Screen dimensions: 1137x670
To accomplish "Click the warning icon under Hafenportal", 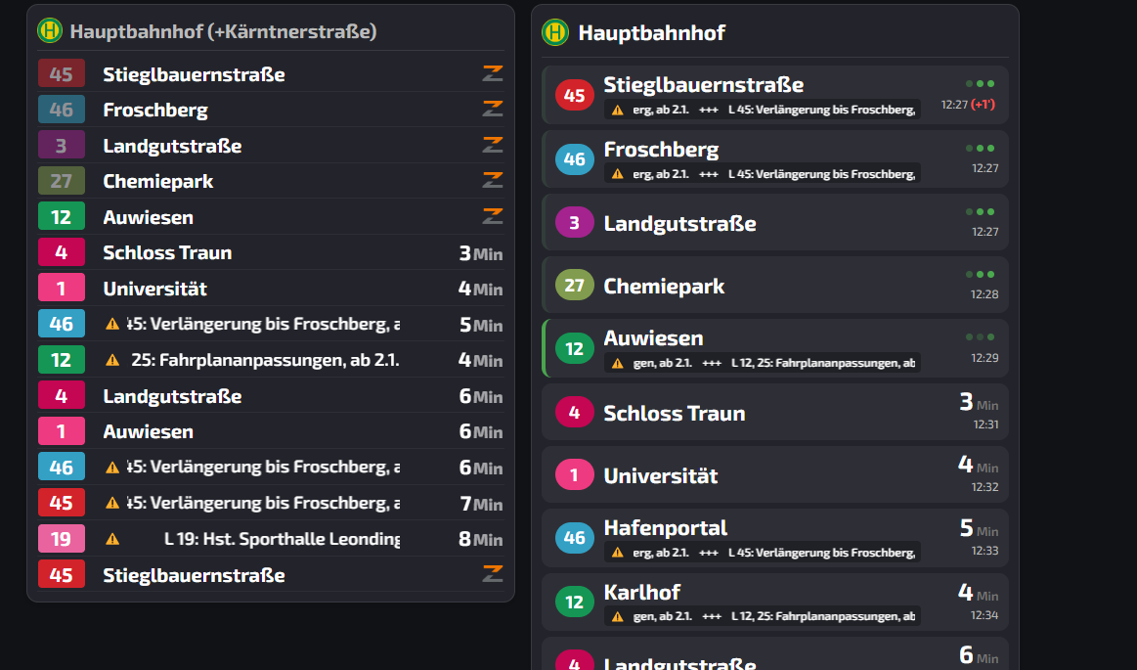I will (x=617, y=553).
